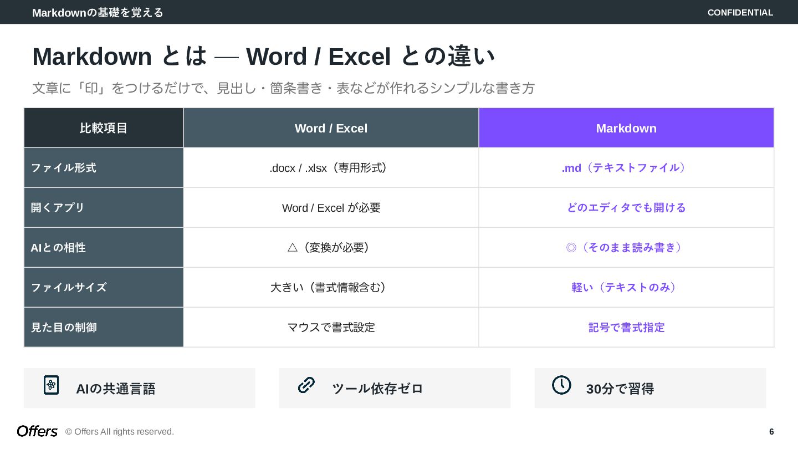Click the ファイル形式 row label
Viewport: 798px width, 449px height.
coord(104,167)
